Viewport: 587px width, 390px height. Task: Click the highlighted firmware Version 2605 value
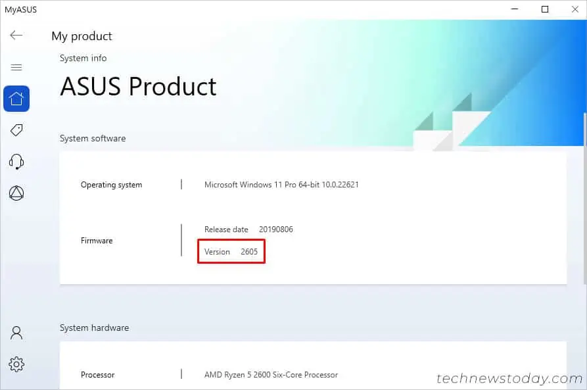click(x=231, y=251)
